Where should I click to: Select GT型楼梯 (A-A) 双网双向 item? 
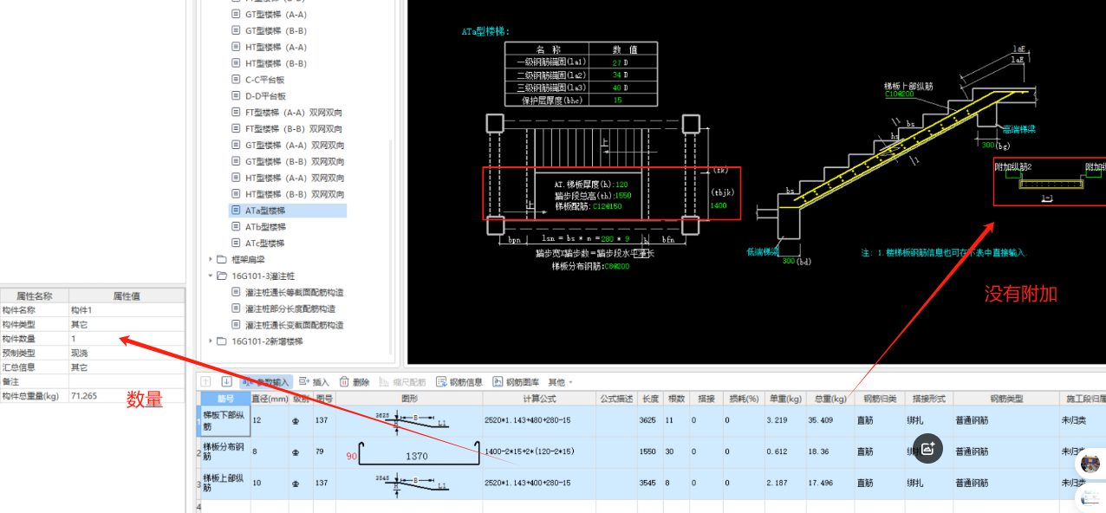(295, 146)
